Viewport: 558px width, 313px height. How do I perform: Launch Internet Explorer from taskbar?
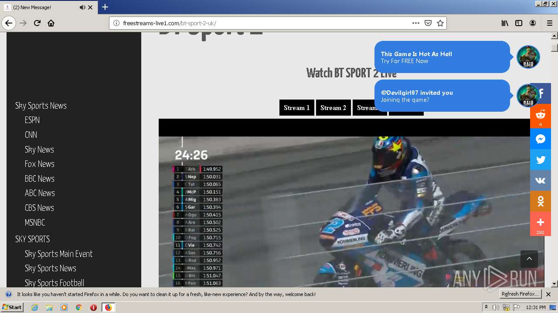(35, 307)
